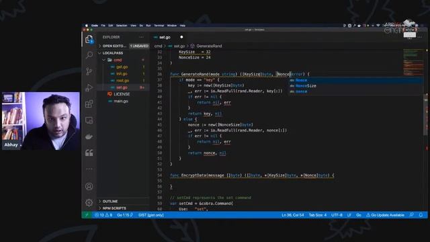Open the Extensions view

89,104
